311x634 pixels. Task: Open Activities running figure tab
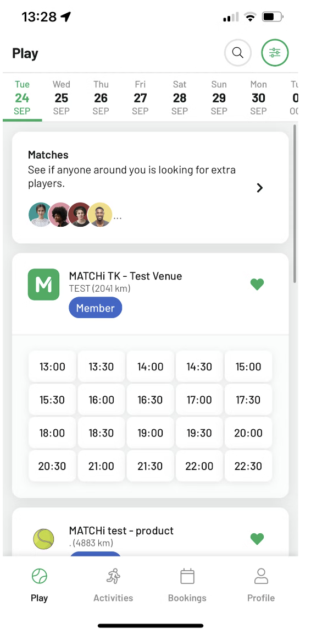[x=113, y=585]
